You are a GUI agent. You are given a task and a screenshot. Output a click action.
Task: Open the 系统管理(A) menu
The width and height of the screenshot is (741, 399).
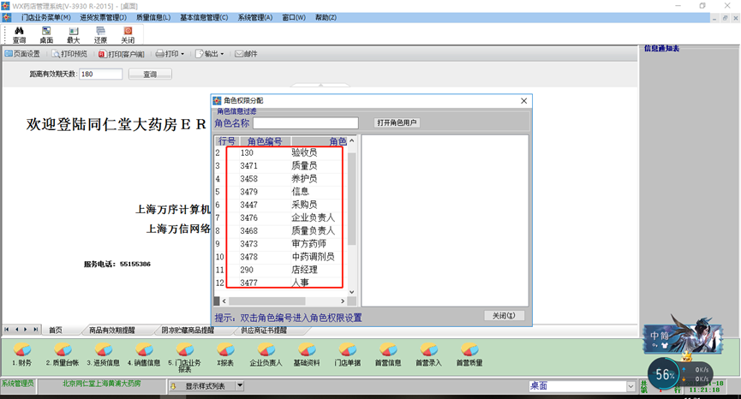pos(254,17)
